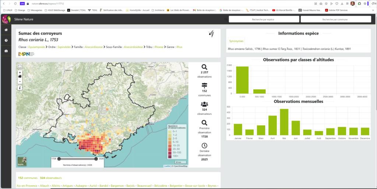
Task: Click the Recherche par espèce search field
Action: [264, 19]
